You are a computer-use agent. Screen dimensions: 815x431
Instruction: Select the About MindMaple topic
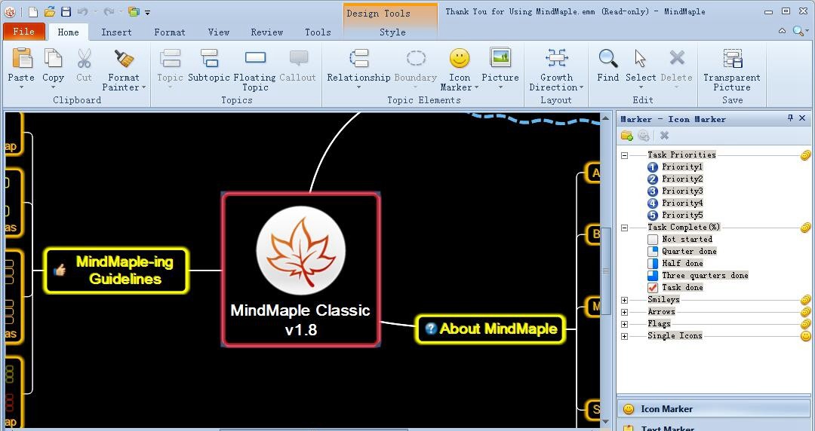(491, 329)
